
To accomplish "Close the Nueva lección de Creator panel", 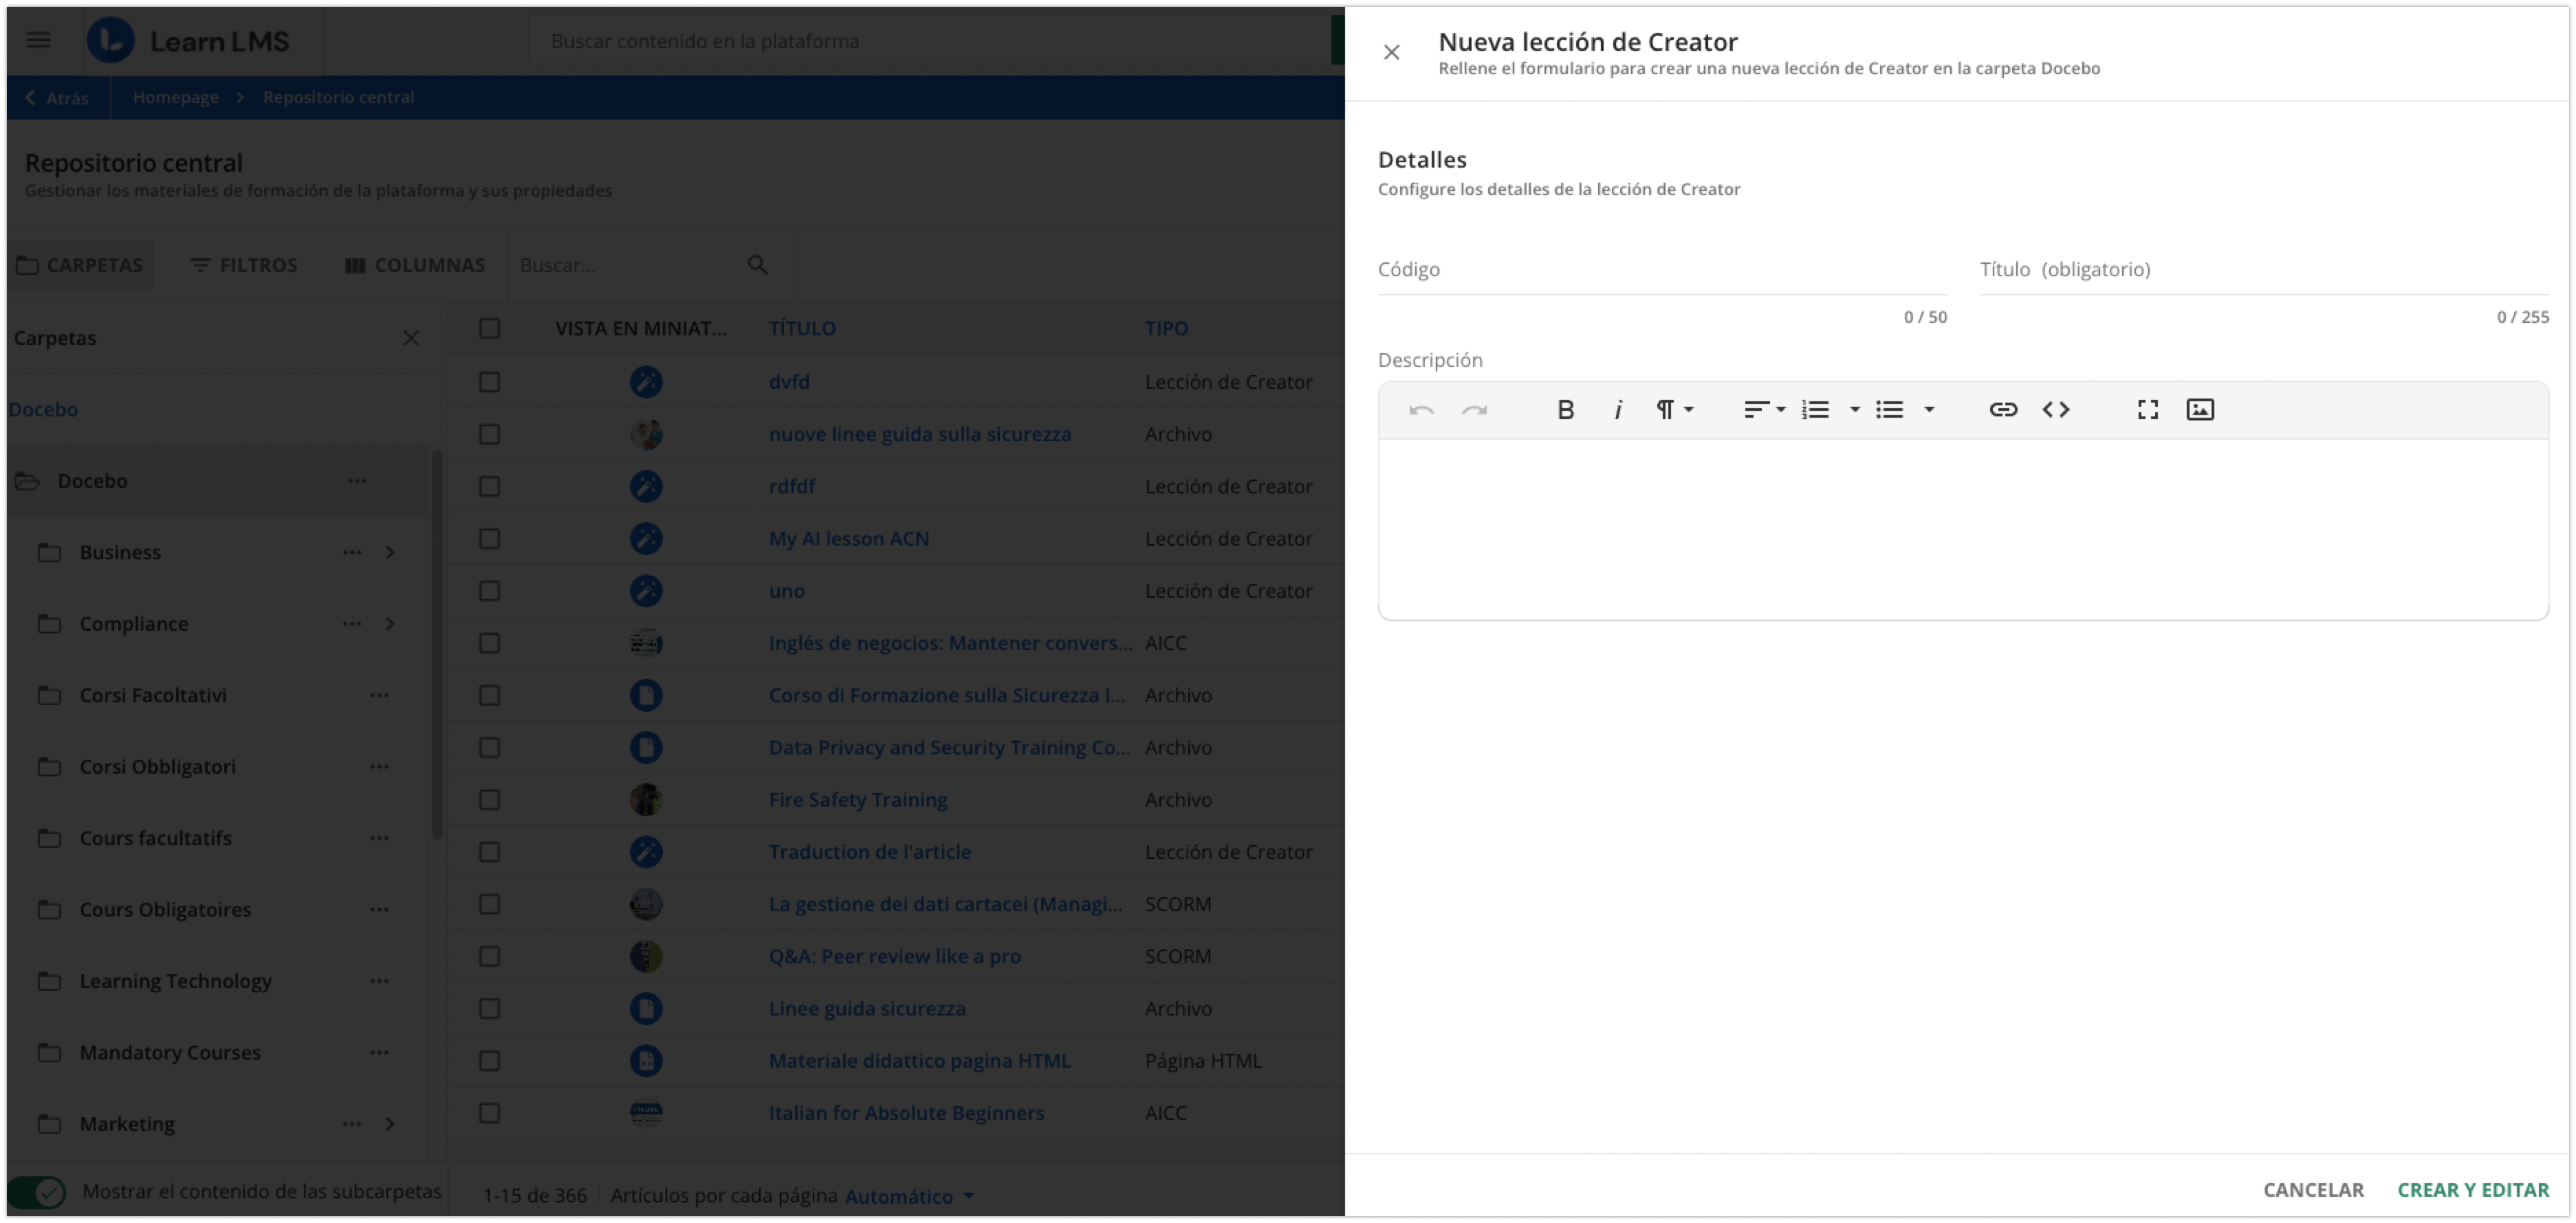I will coord(1391,52).
